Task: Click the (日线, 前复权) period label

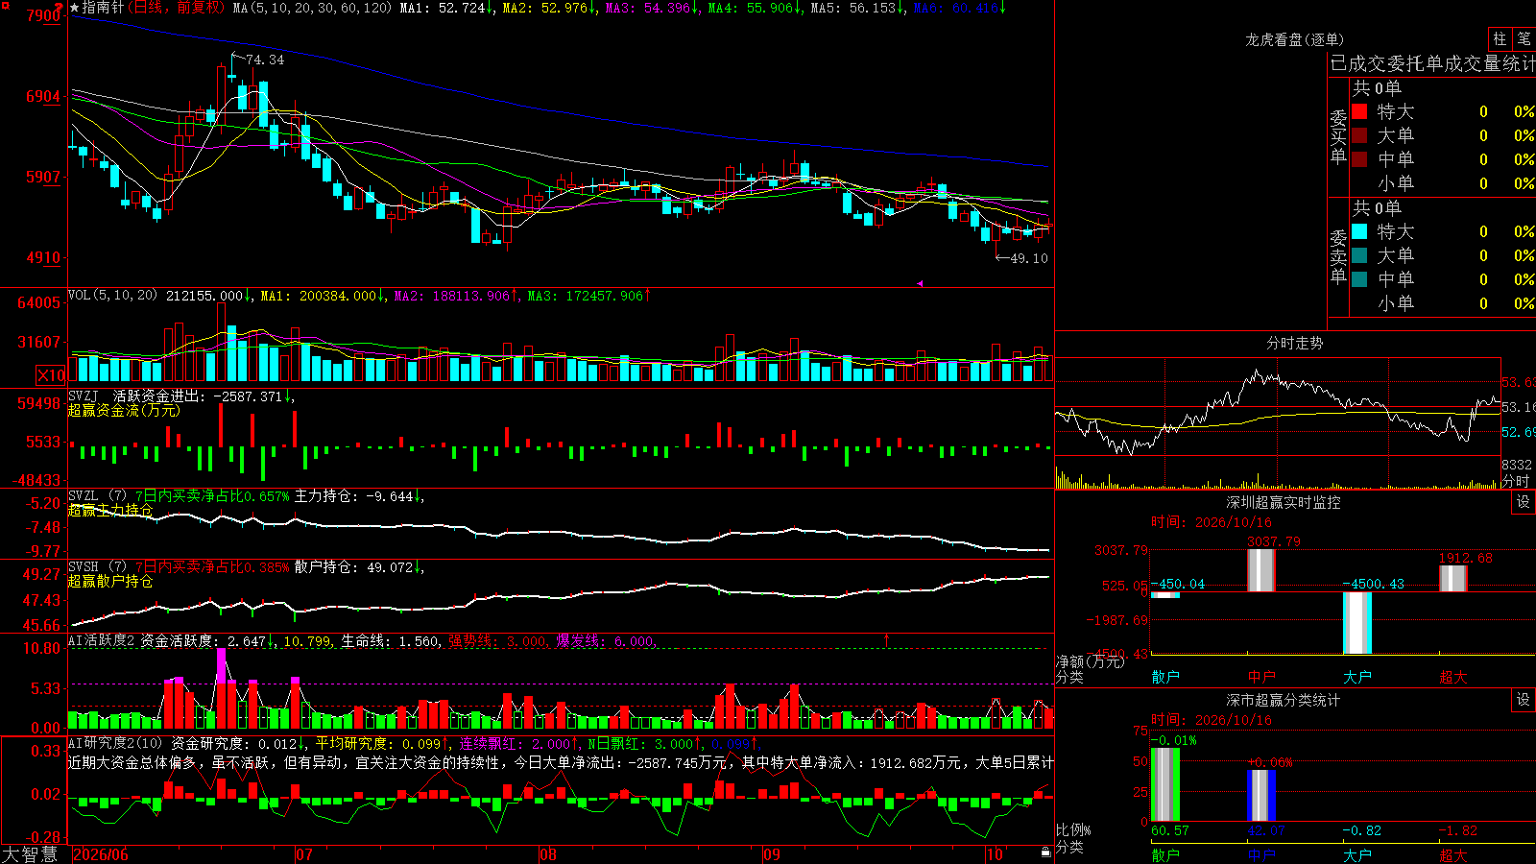Action: click(177, 8)
